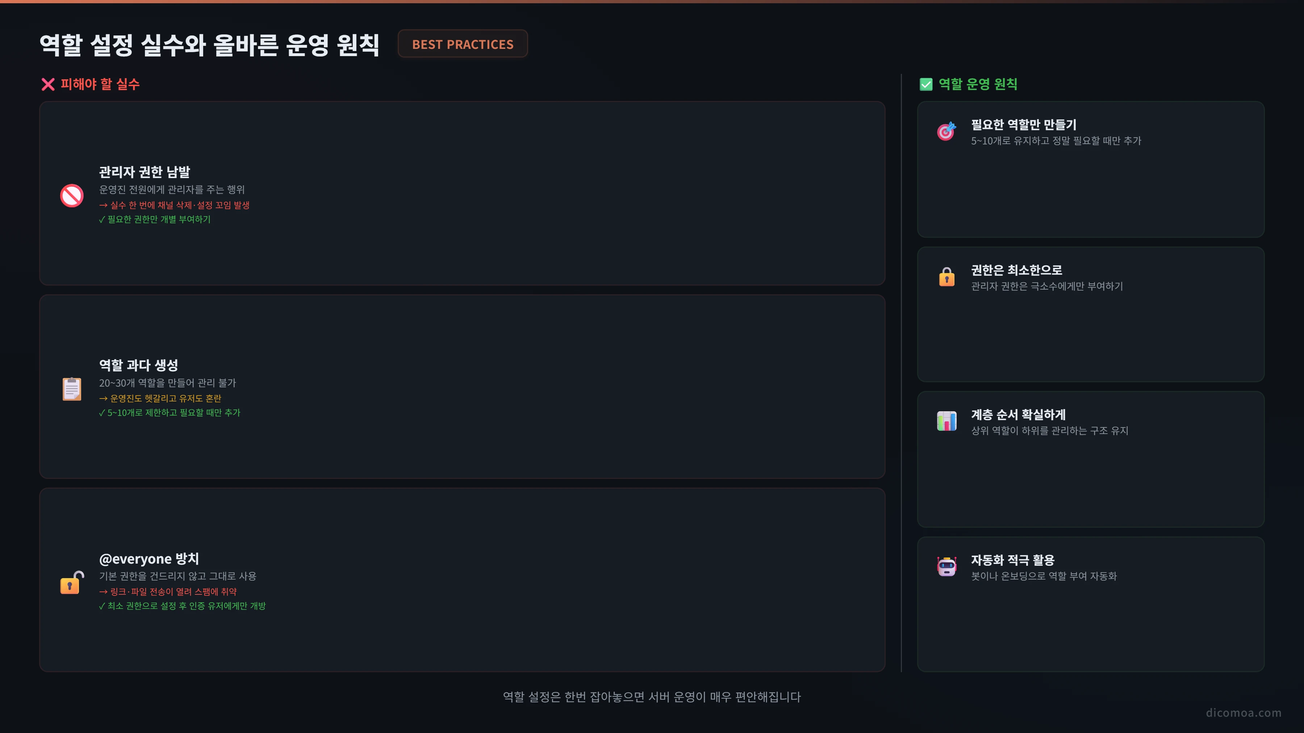
Task: Click the 필요한 권한만 개별 부여하기 tip
Action: (155, 219)
